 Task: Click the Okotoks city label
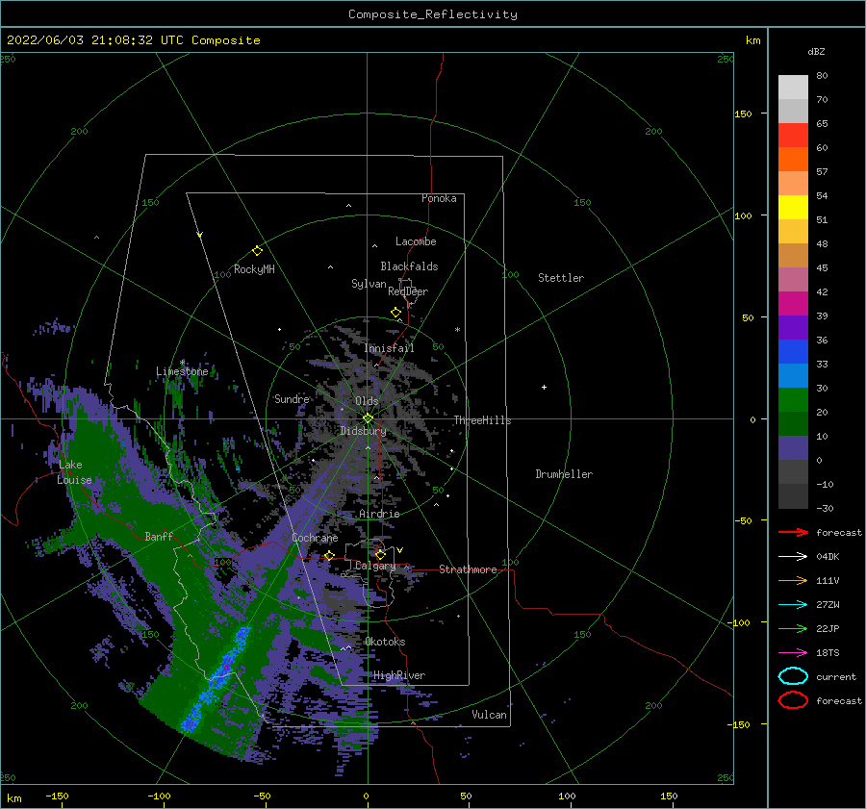385,642
